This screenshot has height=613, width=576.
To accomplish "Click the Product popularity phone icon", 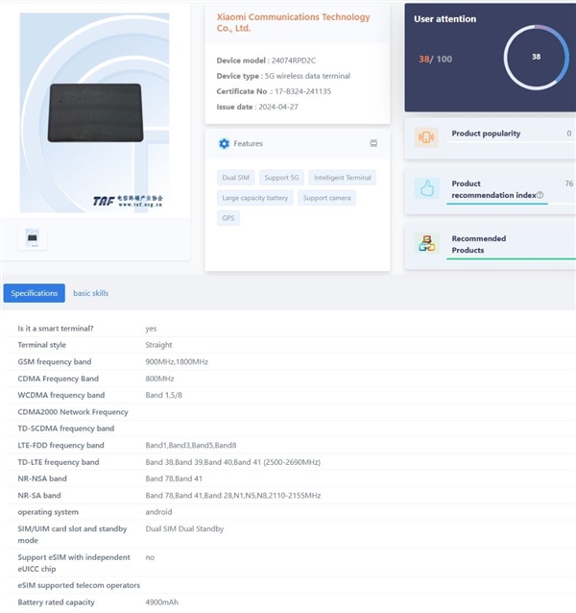I will [427, 136].
